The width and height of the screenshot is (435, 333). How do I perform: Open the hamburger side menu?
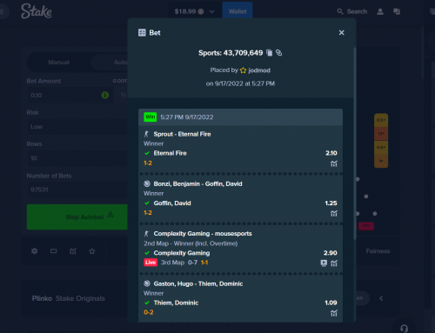[x=3, y=11]
